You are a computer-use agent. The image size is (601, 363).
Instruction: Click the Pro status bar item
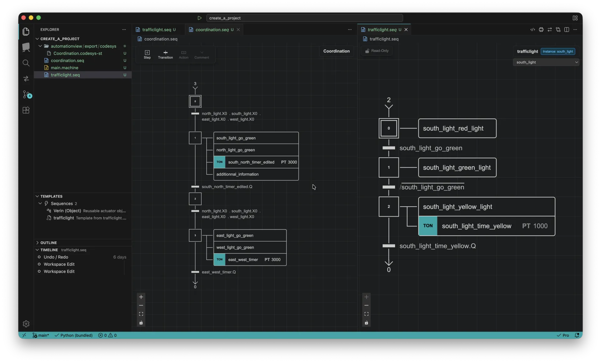click(563, 335)
